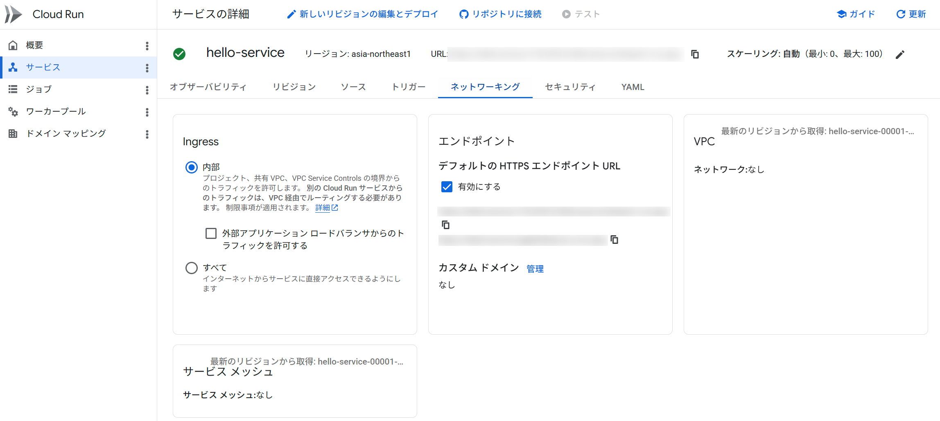This screenshot has height=421, width=940.
Task: Click the hello-service service name
Action: (x=245, y=53)
